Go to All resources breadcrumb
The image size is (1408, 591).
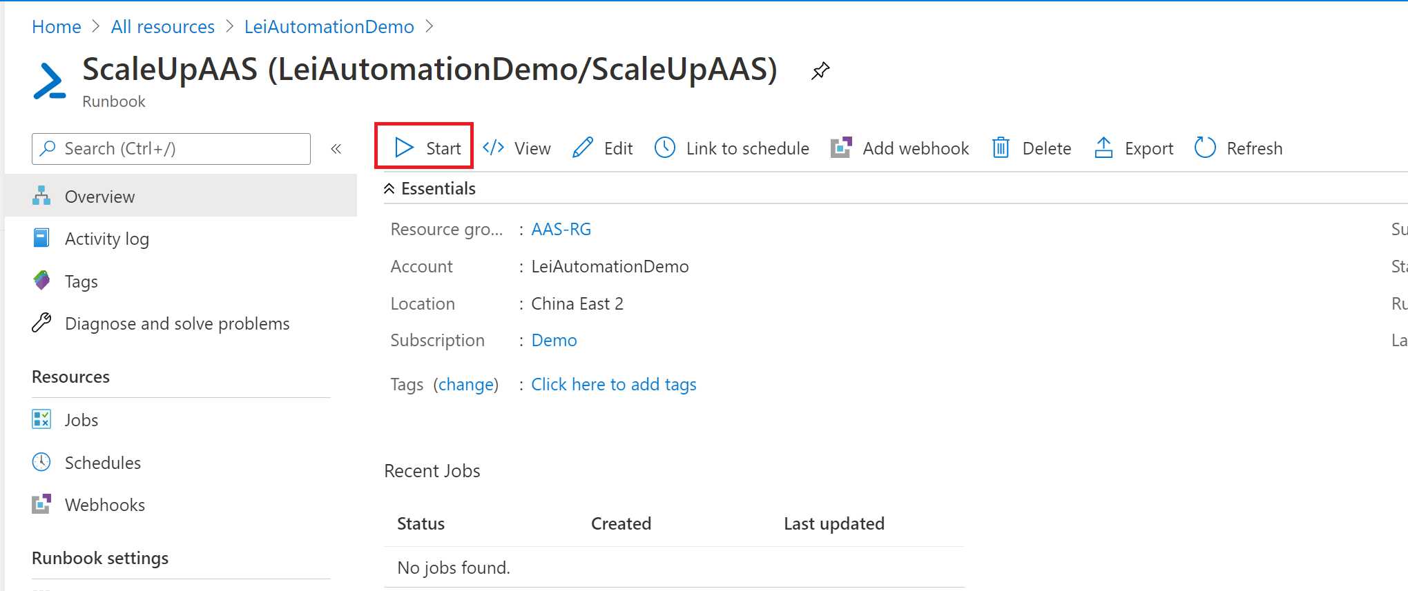pos(163,27)
